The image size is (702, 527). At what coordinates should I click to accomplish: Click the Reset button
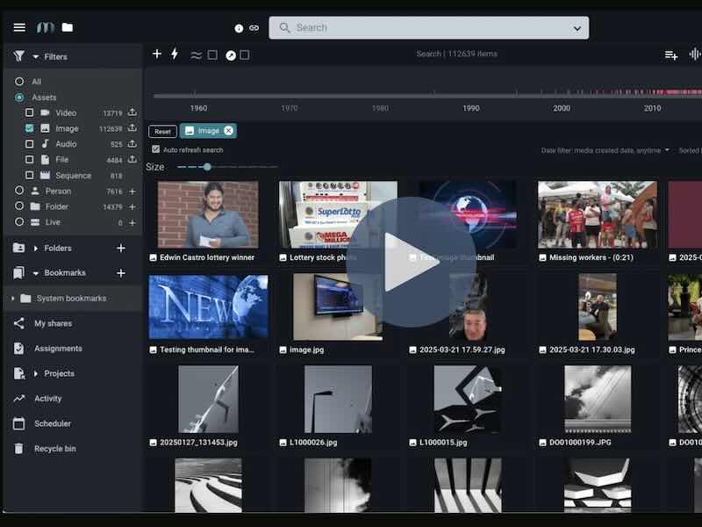click(161, 131)
